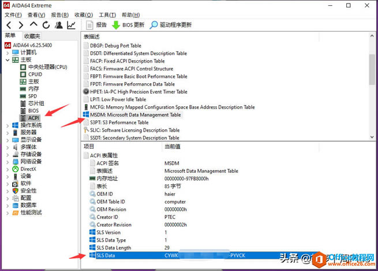
Task: Click table list scrollbar down arrow
Action: pos(372,137)
